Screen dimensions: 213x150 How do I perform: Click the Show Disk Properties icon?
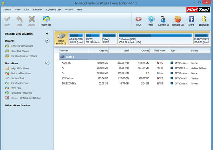click(x=7, y=93)
